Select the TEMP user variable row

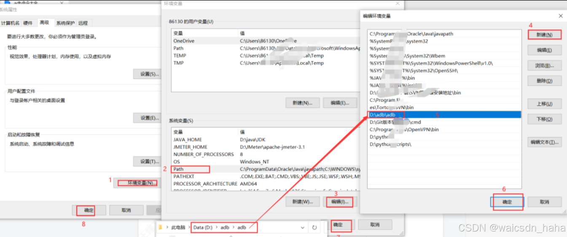pos(266,55)
